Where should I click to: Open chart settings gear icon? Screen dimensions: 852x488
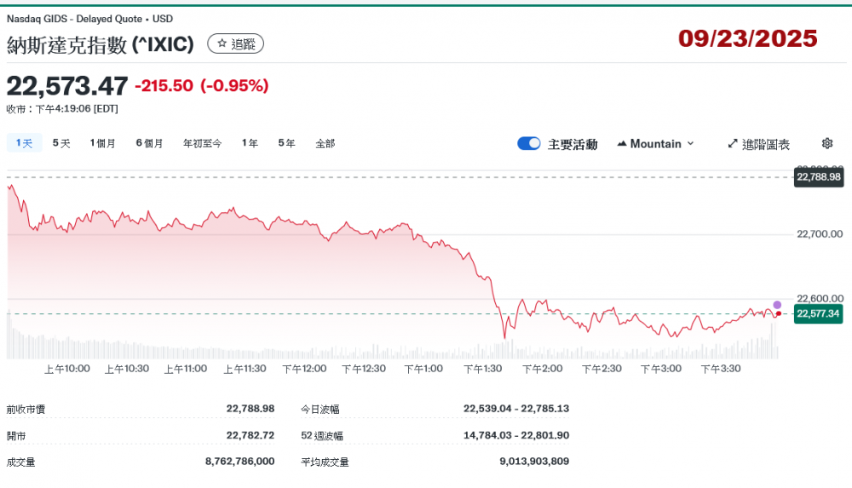pos(826,144)
